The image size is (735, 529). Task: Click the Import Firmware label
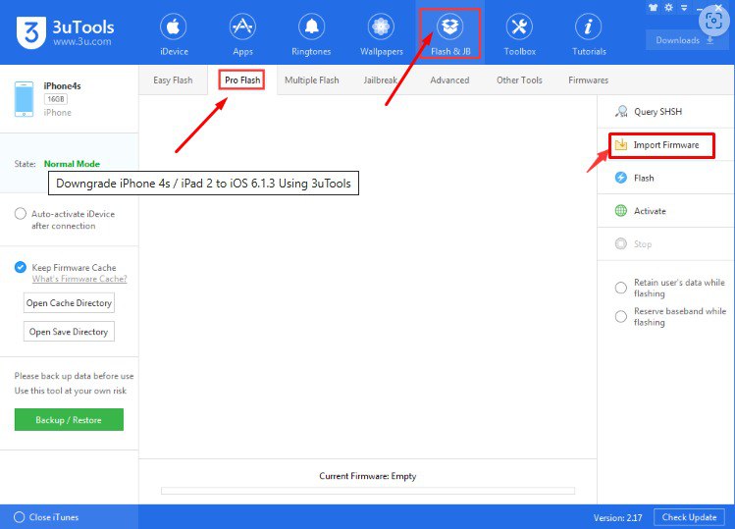[x=666, y=145]
